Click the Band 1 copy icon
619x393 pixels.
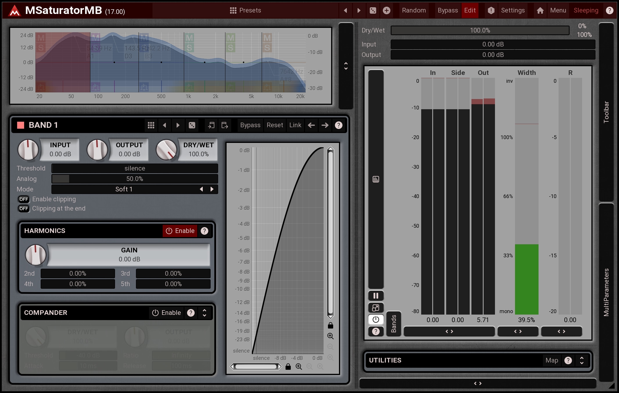coord(211,125)
